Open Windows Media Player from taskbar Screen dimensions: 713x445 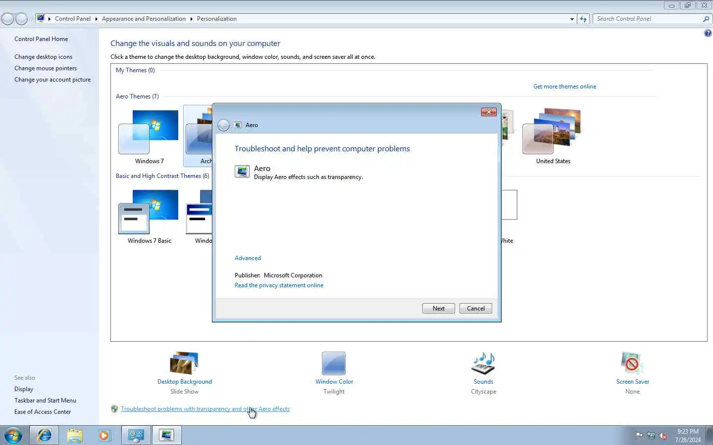(104, 435)
